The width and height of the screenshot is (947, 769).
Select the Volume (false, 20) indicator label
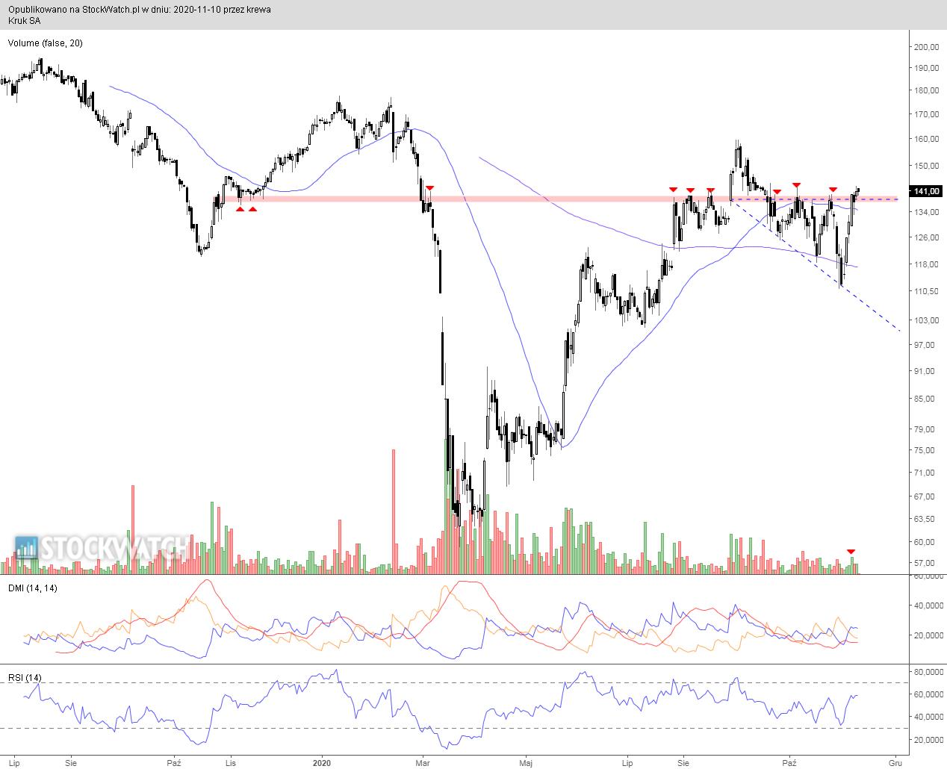tap(46, 43)
